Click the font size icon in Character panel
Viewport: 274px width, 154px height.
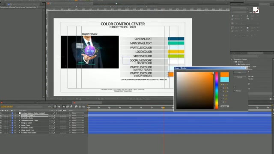[x=232, y=16]
